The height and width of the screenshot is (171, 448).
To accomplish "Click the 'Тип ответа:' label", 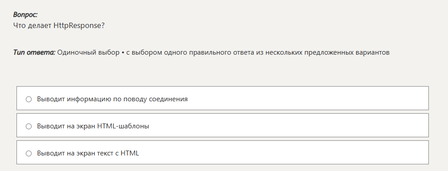I will click(x=34, y=53).
